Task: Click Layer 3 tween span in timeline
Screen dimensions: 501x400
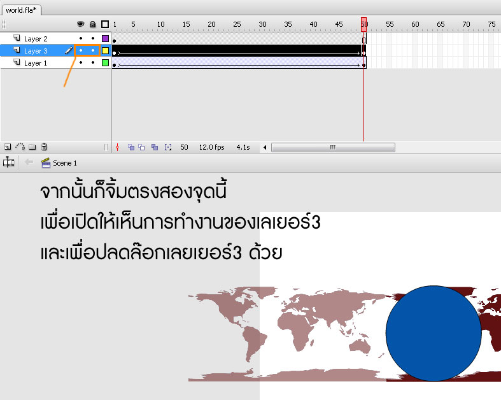Action: point(239,51)
